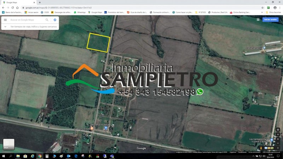
Task: Open the 'IP SITIOS' bookmark folder
Action: [200, 12]
